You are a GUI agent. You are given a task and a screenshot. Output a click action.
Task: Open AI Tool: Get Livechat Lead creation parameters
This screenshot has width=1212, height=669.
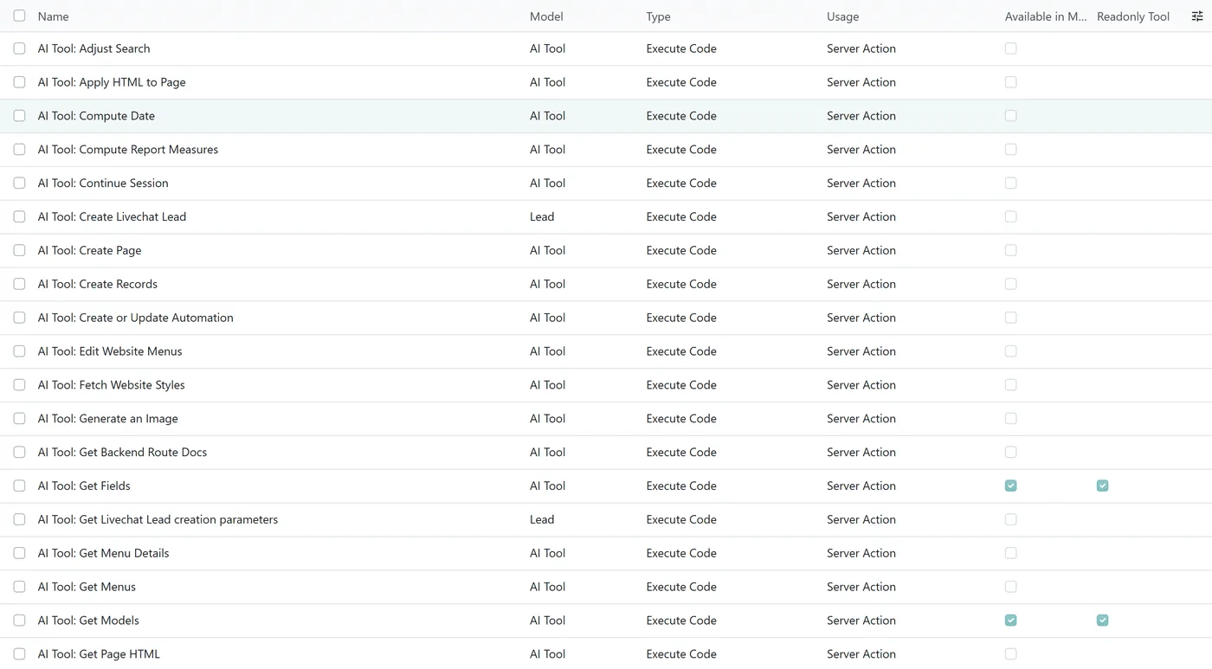(x=158, y=520)
